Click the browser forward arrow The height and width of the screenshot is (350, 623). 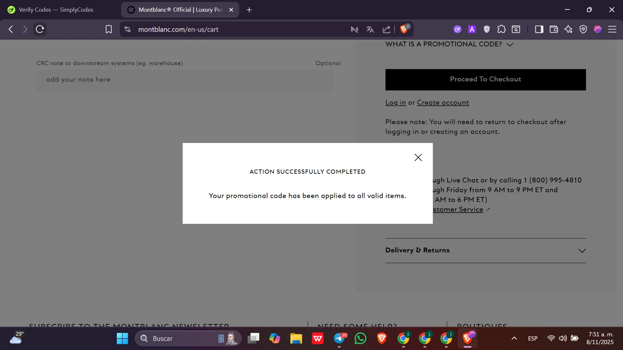(x=25, y=29)
